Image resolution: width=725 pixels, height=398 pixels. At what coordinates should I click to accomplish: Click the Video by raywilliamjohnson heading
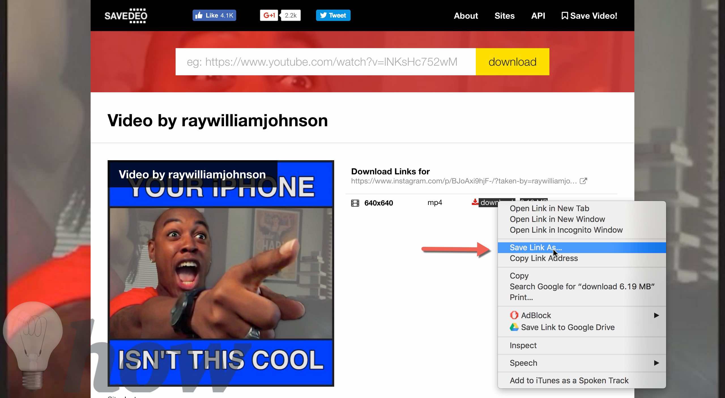coord(217,121)
